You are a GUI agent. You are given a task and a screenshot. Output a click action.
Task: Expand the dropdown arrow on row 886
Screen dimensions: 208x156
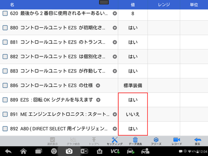point(98,85)
